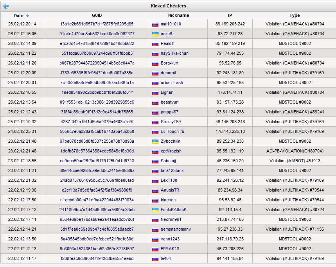Click IP address 94.141.185.84
Screen dimensions: 336x267
tap(230, 258)
